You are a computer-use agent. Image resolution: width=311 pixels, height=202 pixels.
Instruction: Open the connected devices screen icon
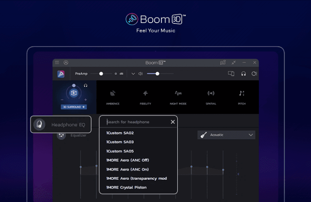(x=231, y=74)
